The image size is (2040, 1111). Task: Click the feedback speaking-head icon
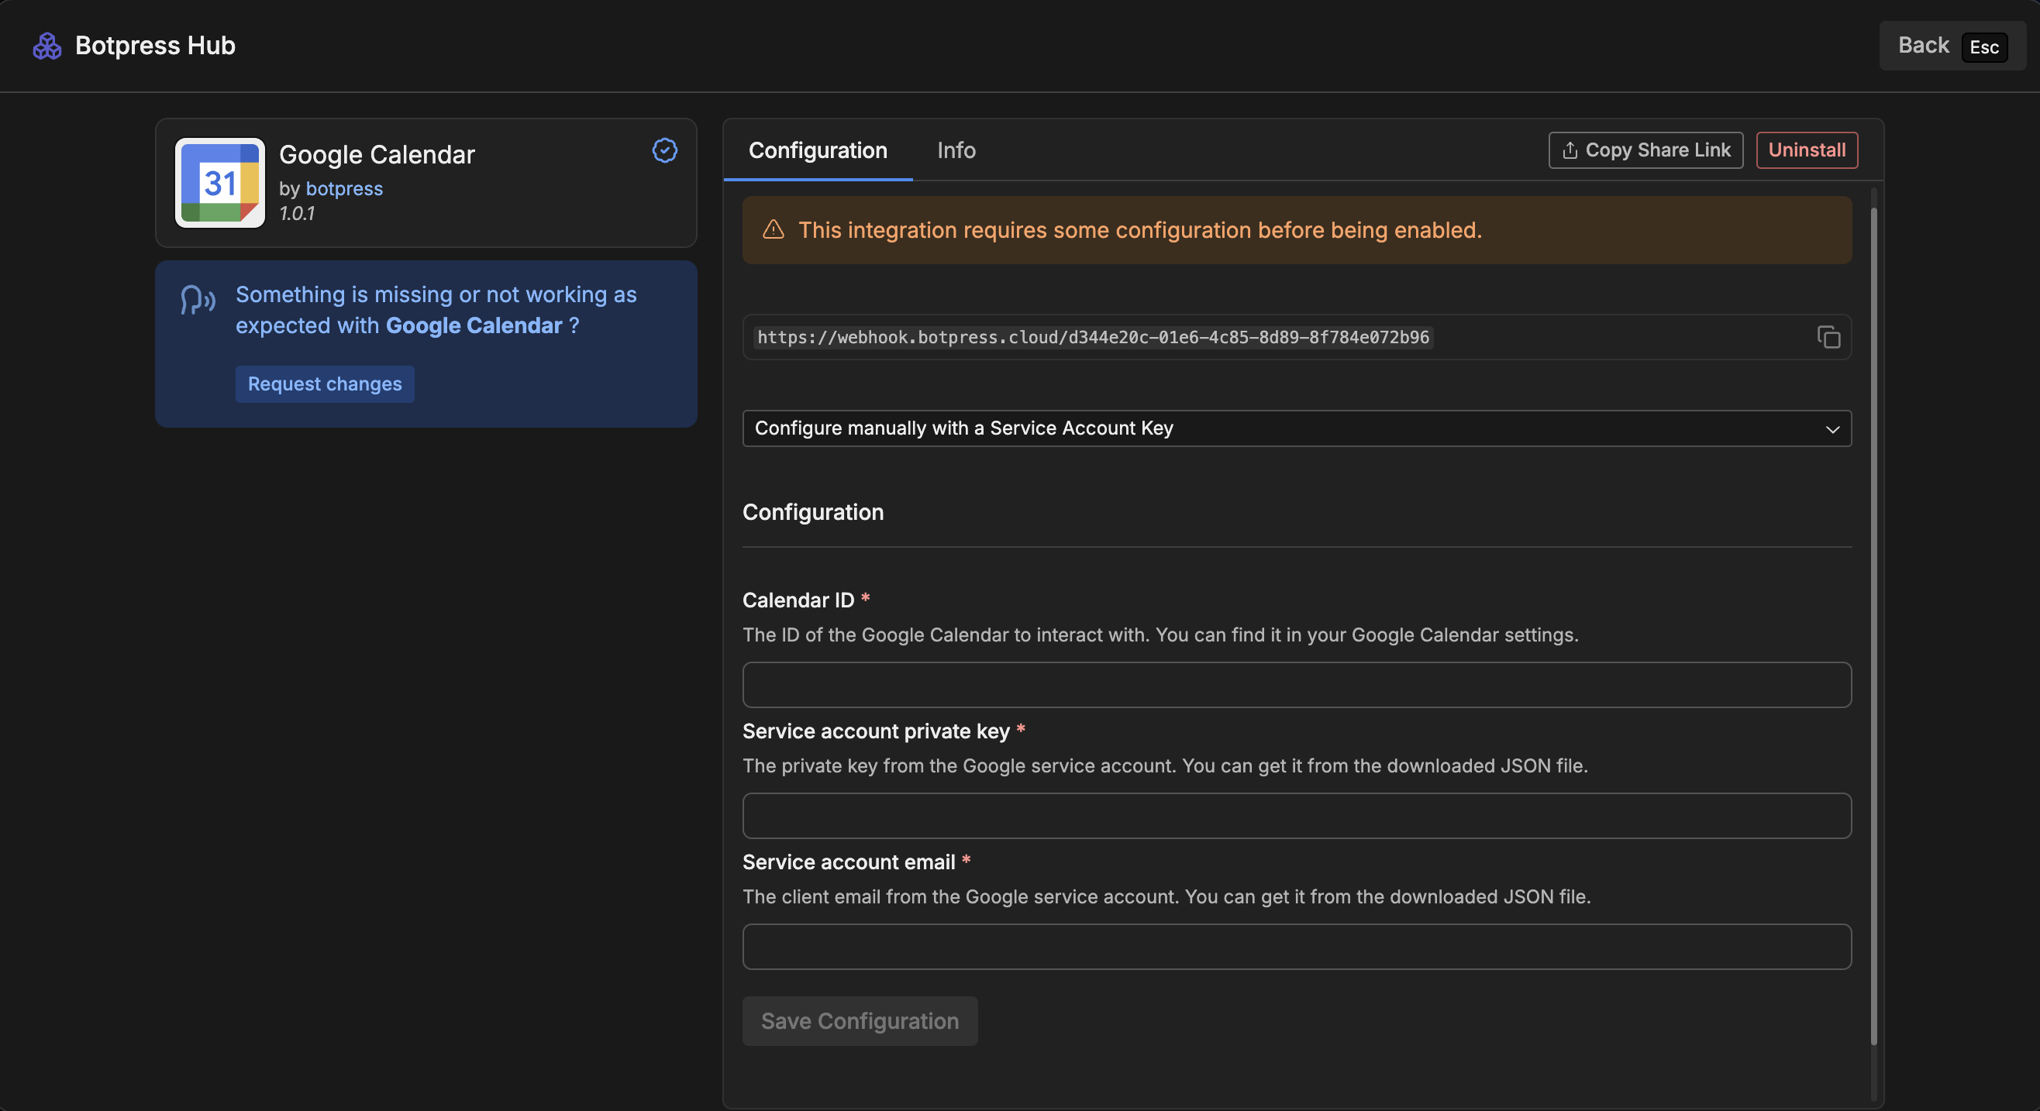tap(197, 300)
